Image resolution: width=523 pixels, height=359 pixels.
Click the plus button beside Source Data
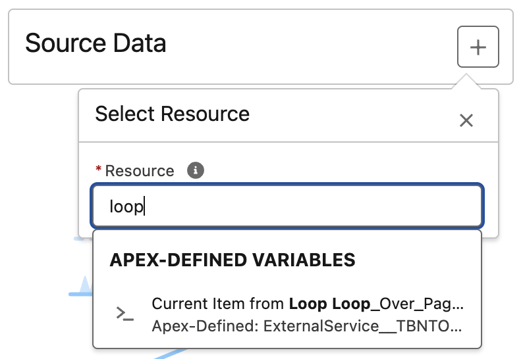pyautogui.click(x=478, y=47)
